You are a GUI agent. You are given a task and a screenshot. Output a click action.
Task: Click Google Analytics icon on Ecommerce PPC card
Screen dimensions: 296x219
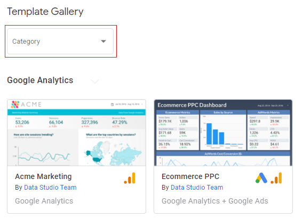tap(276, 178)
